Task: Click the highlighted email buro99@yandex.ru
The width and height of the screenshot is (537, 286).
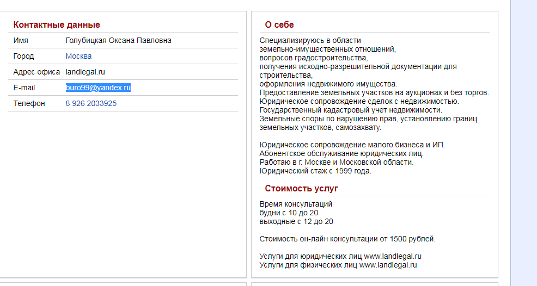Action: point(98,88)
